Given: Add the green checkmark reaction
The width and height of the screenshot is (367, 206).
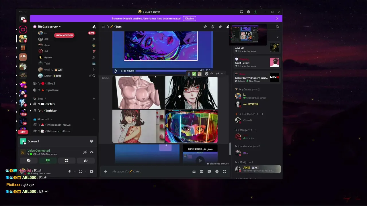Looking at the screenshot, I should pyautogui.click(x=194, y=74).
